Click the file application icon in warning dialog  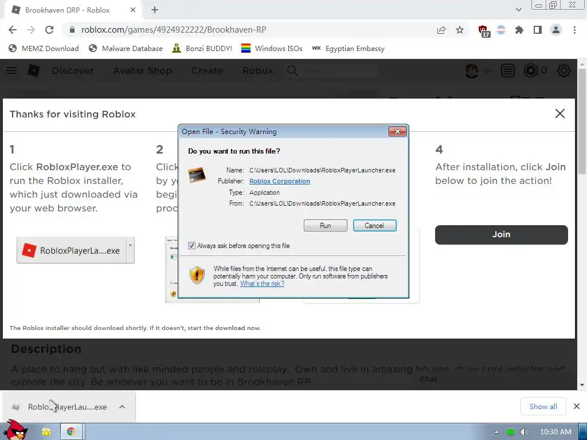click(x=197, y=175)
